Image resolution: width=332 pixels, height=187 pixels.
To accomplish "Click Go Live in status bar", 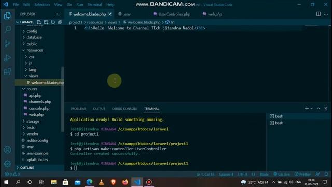I will pos(282,174).
